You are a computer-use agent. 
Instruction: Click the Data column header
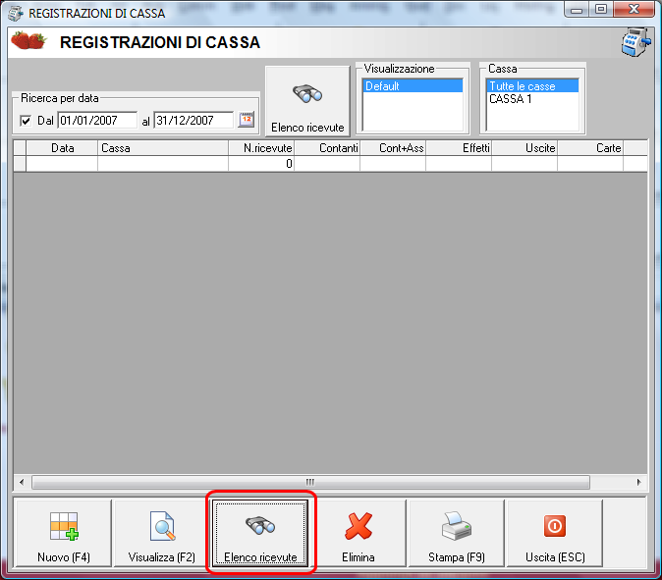tap(62, 148)
